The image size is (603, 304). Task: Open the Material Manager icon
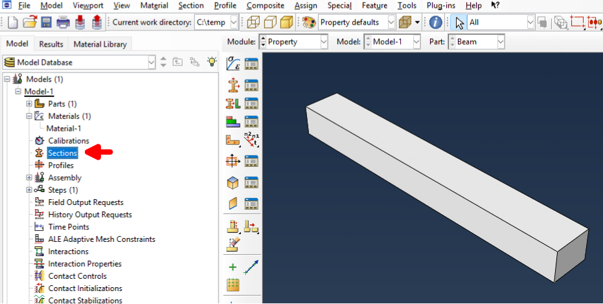(251, 64)
